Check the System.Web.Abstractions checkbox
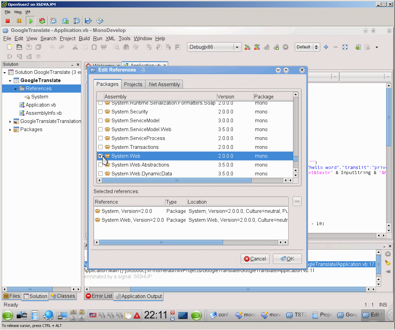Viewport: 395px width, 330px height. [101, 164]
